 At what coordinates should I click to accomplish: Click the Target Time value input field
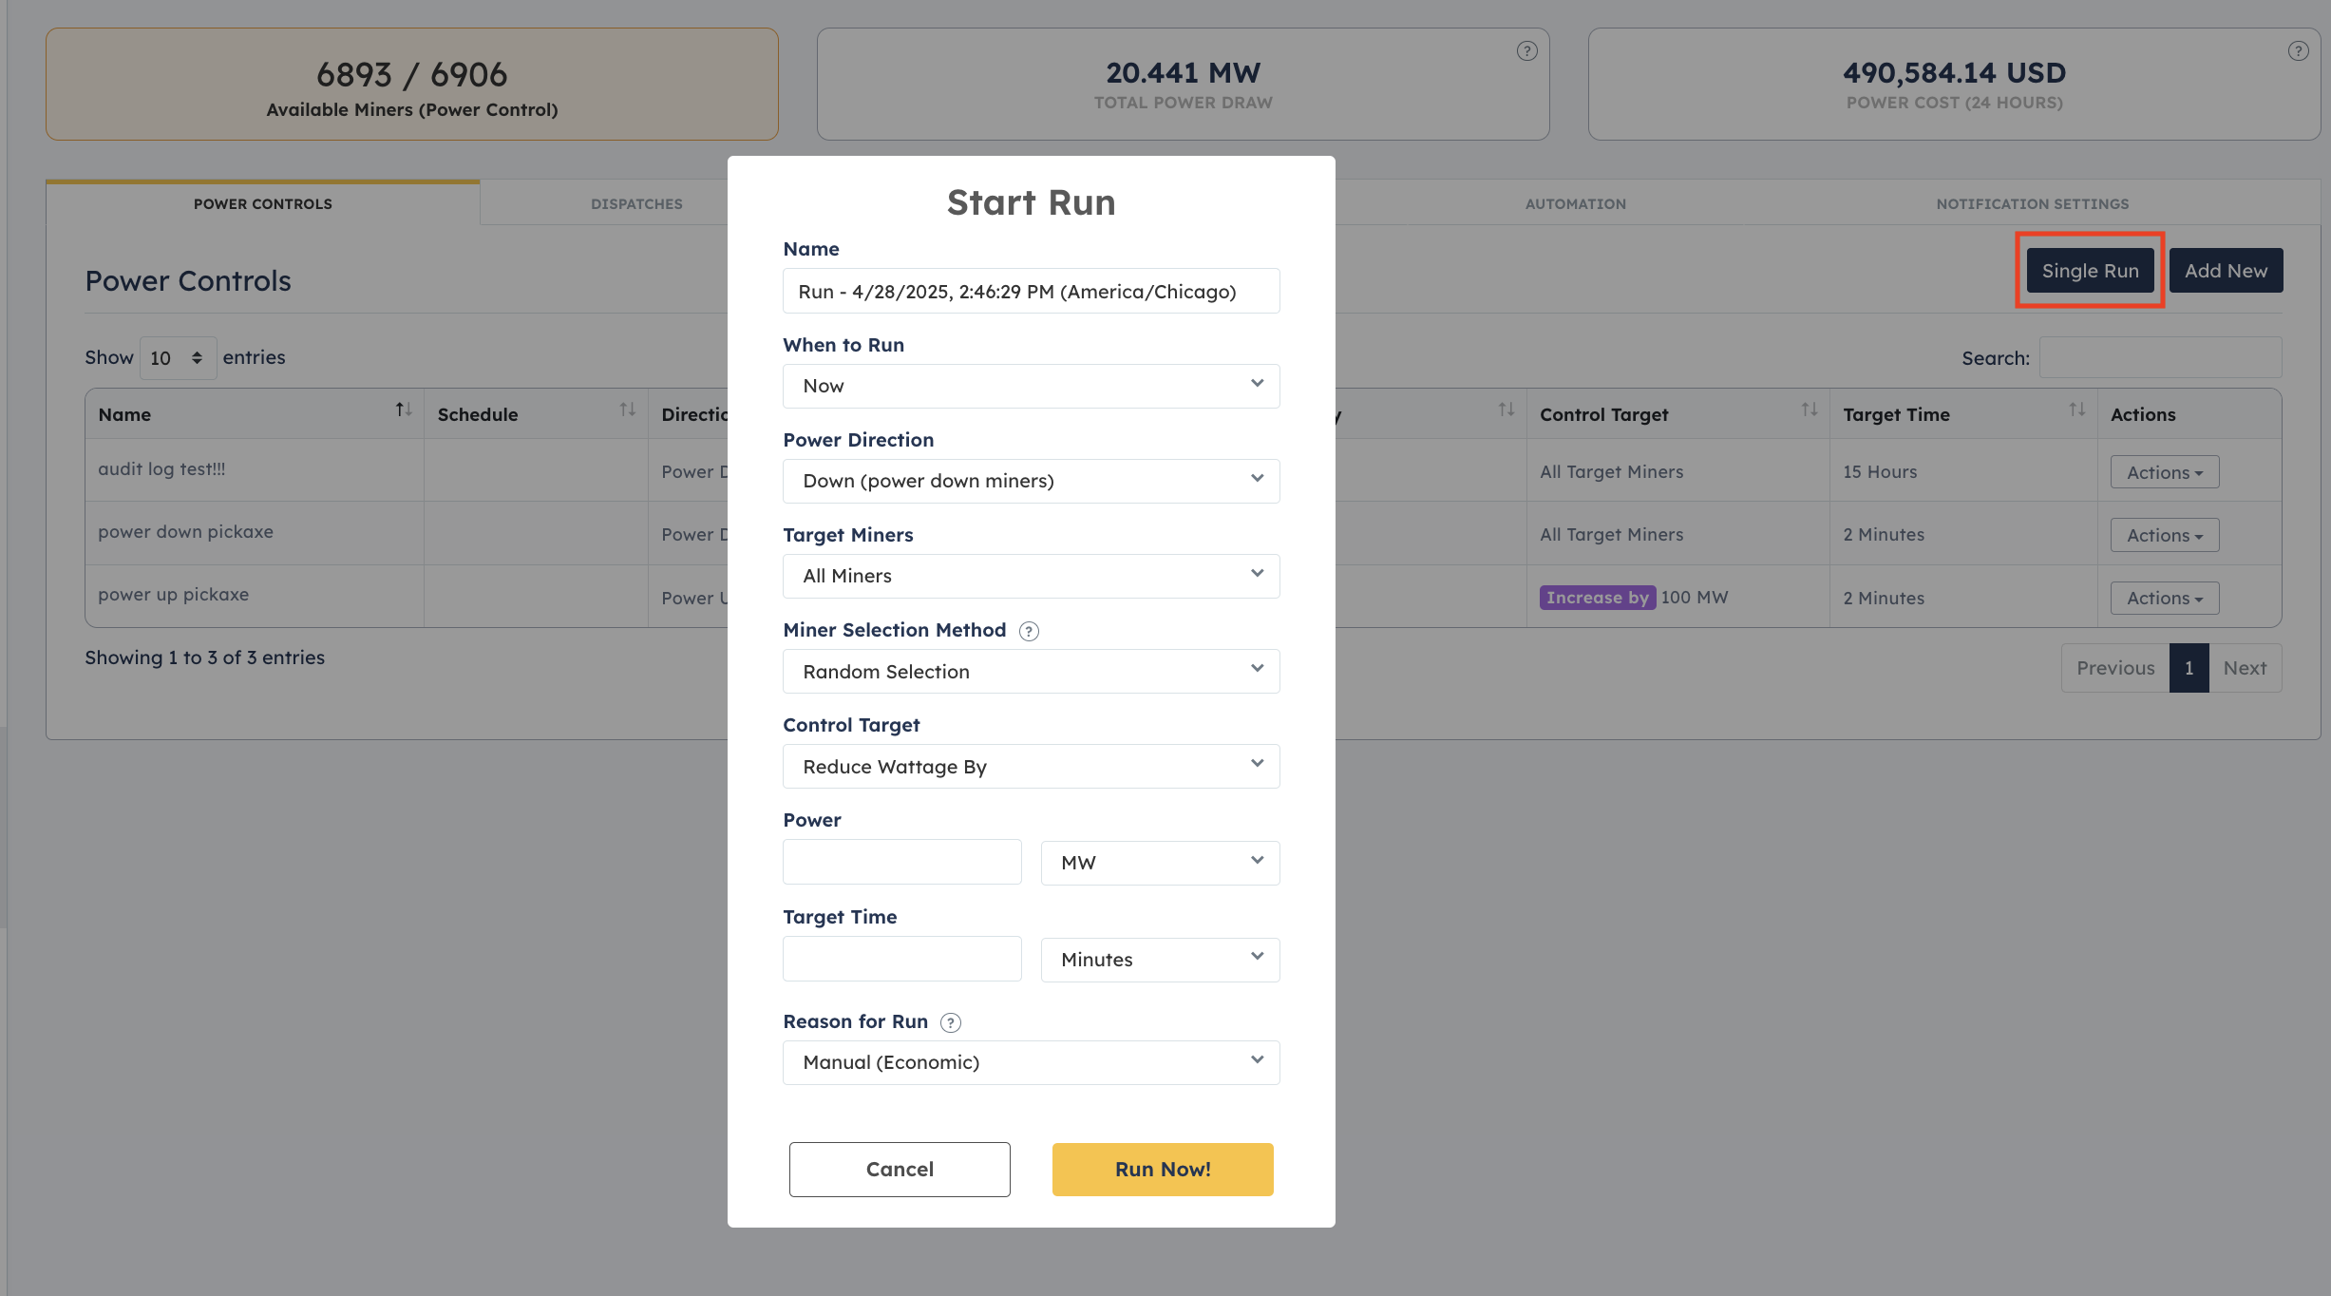click(x=901, y=959)
